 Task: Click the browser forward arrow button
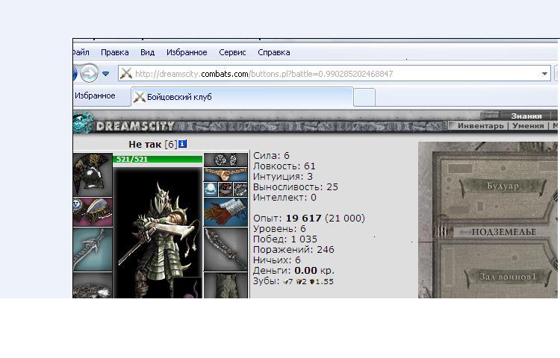click(89, 73)
